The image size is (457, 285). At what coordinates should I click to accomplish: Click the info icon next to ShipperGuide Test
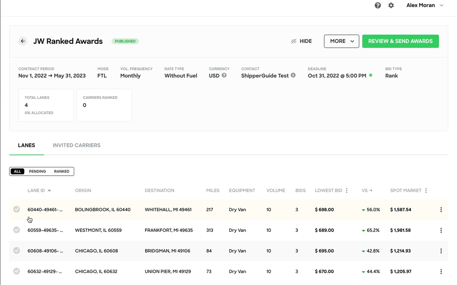(x=293, y=75)
